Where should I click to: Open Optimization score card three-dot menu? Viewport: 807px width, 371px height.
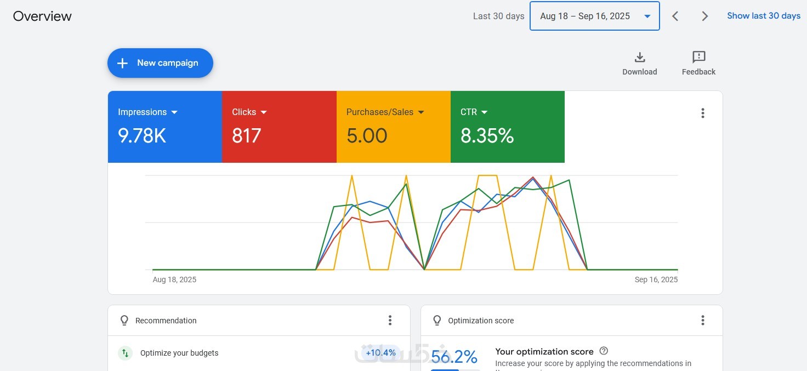703,321
